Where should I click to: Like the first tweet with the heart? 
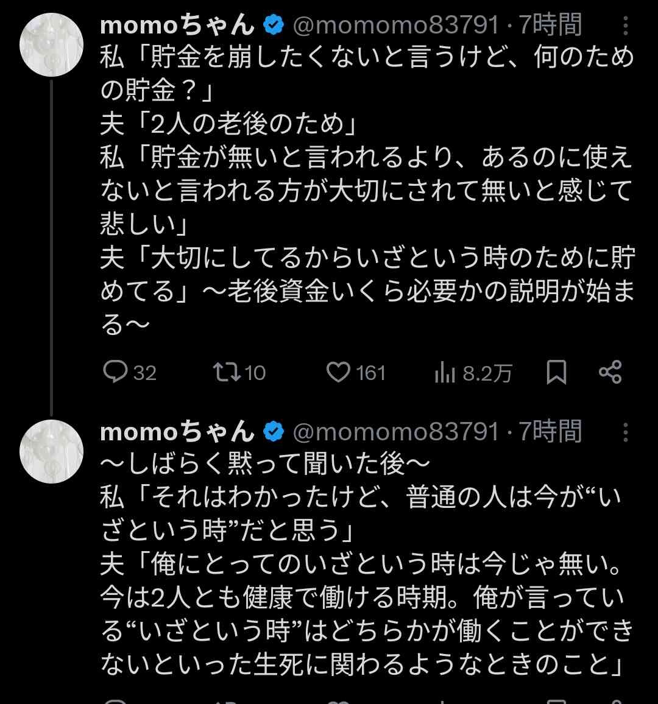(338, 371)
